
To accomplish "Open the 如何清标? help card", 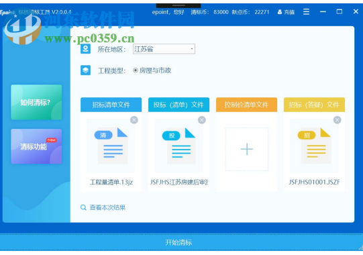I will pos(36,102).
